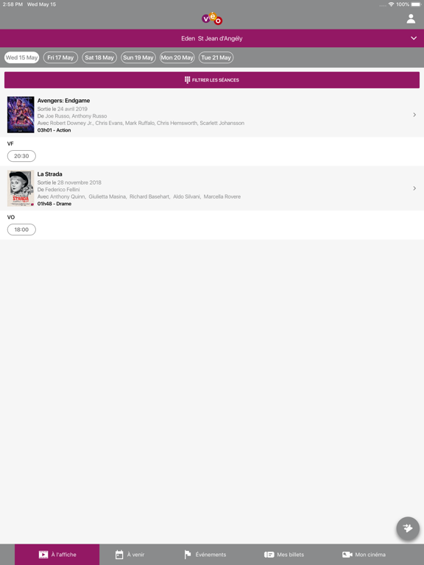
Task: Book the 18:00 La Strada showtime
Action: [x=21, y=230]
